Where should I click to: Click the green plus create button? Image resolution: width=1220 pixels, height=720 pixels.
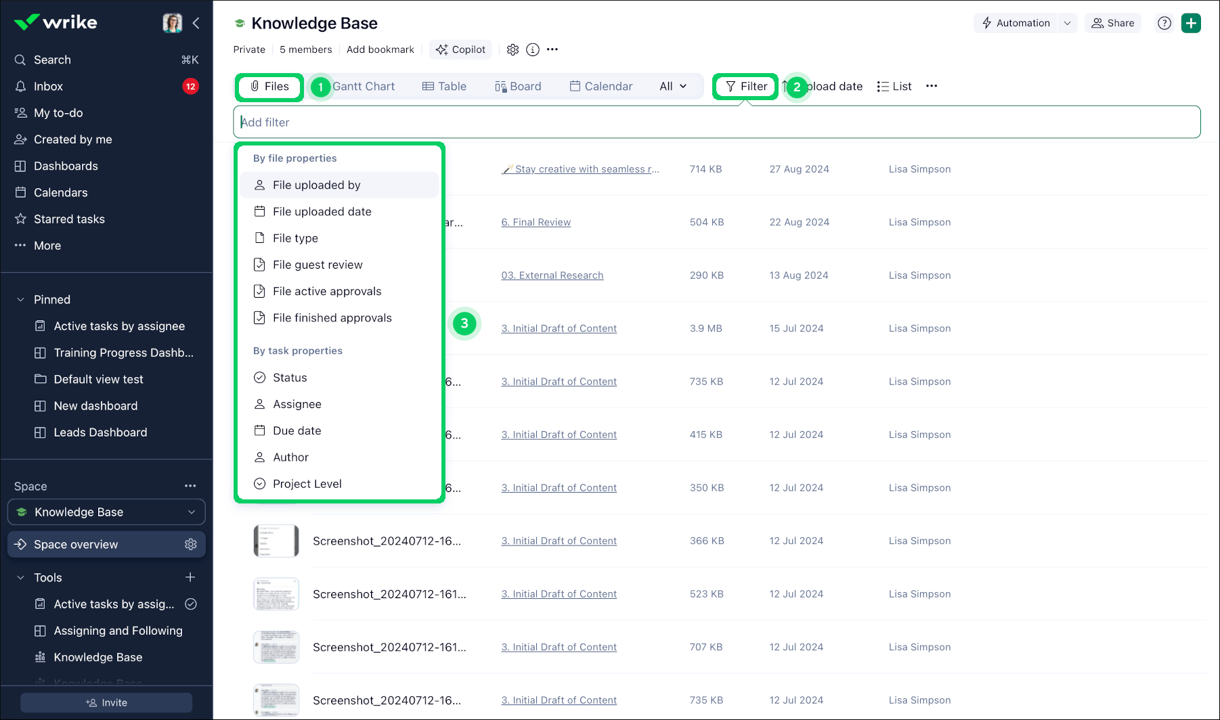1191,23
